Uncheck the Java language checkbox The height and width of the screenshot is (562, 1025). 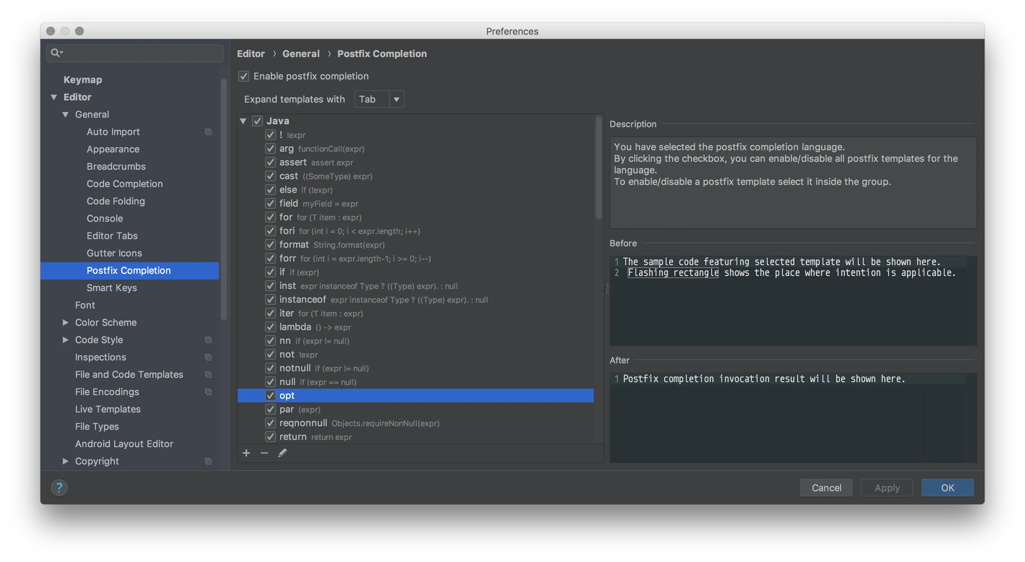(258, 121)
